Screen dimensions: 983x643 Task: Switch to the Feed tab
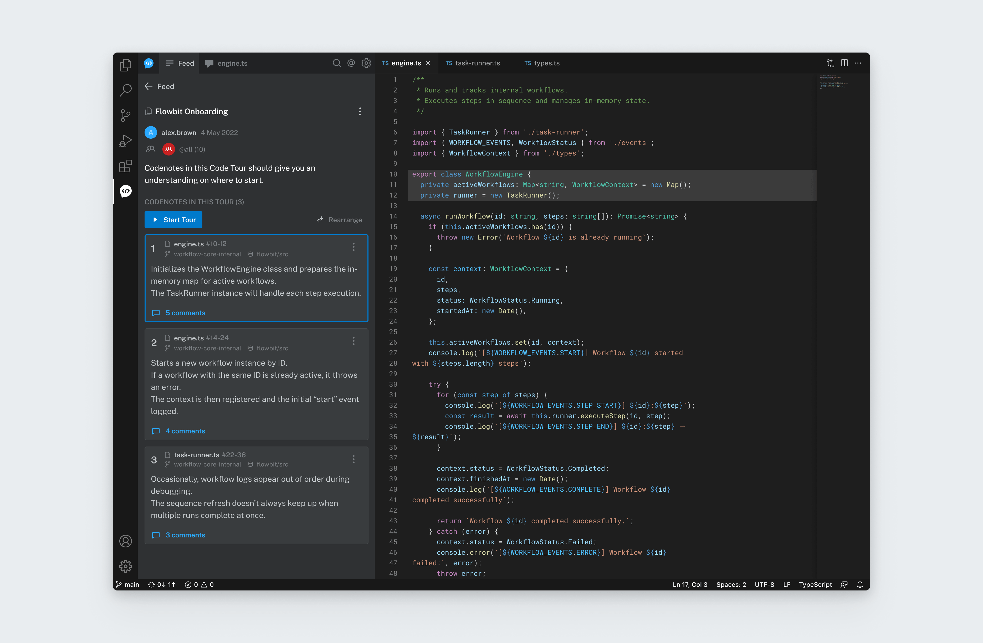tap(179, 63)
